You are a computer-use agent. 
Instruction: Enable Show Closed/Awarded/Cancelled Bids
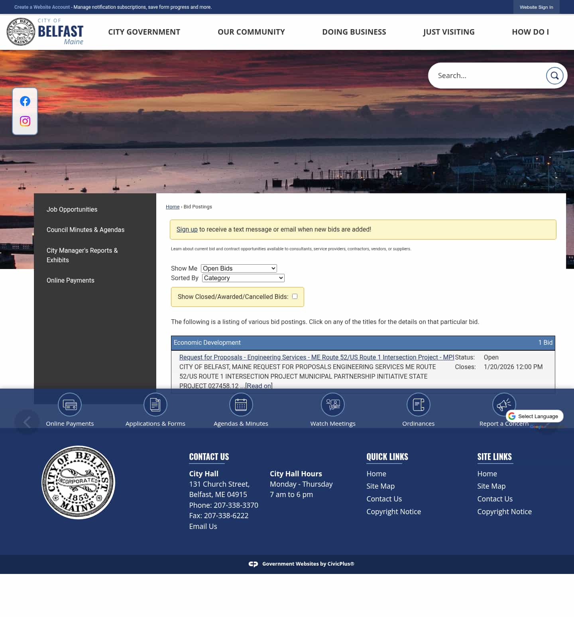(295, 296)
